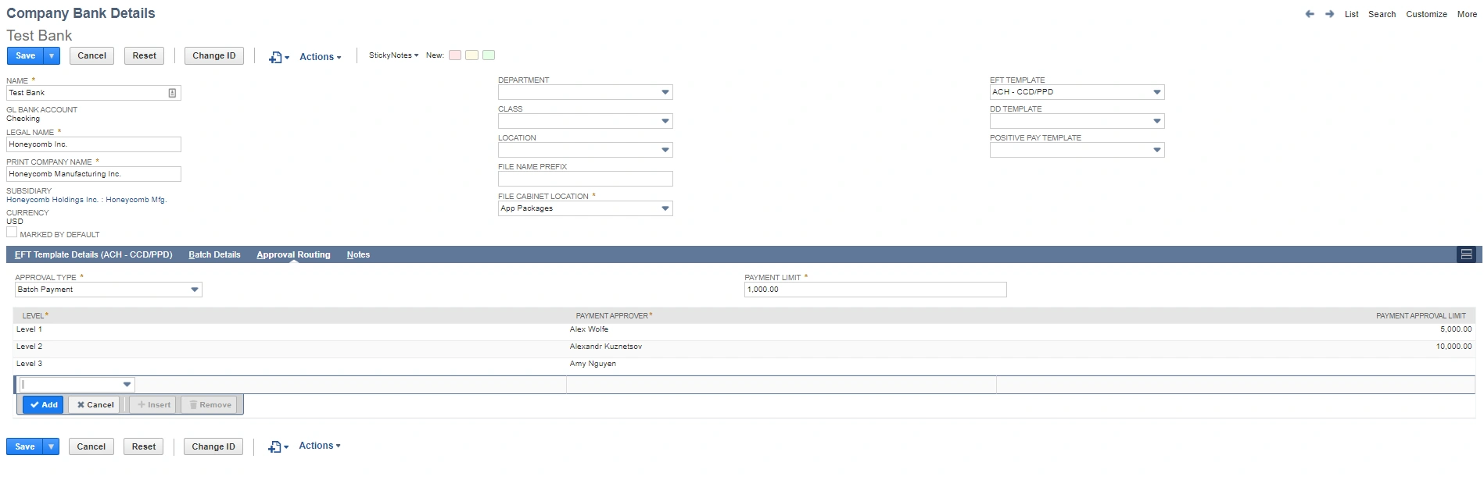Screen dimensions: 1484x480
Task: Create a new pink sticky note
Action: (454, 55)
